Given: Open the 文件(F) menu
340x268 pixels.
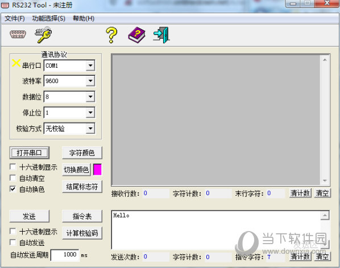Looking at the screenshot, I should [15, 18].
